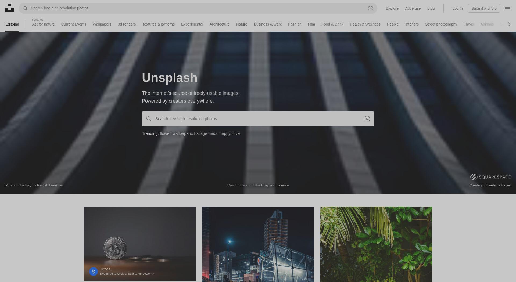The image size is (516, 282).
Task: Open the Film topic
Action: [311, 24]
